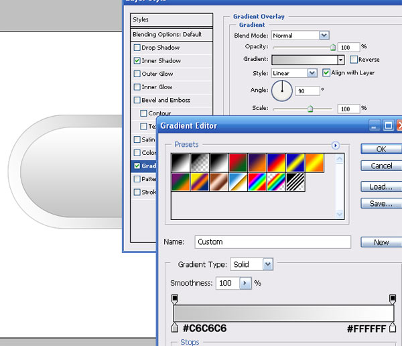Uncheck Align with Layer
The image size is (402, 346).
[326, 72]
